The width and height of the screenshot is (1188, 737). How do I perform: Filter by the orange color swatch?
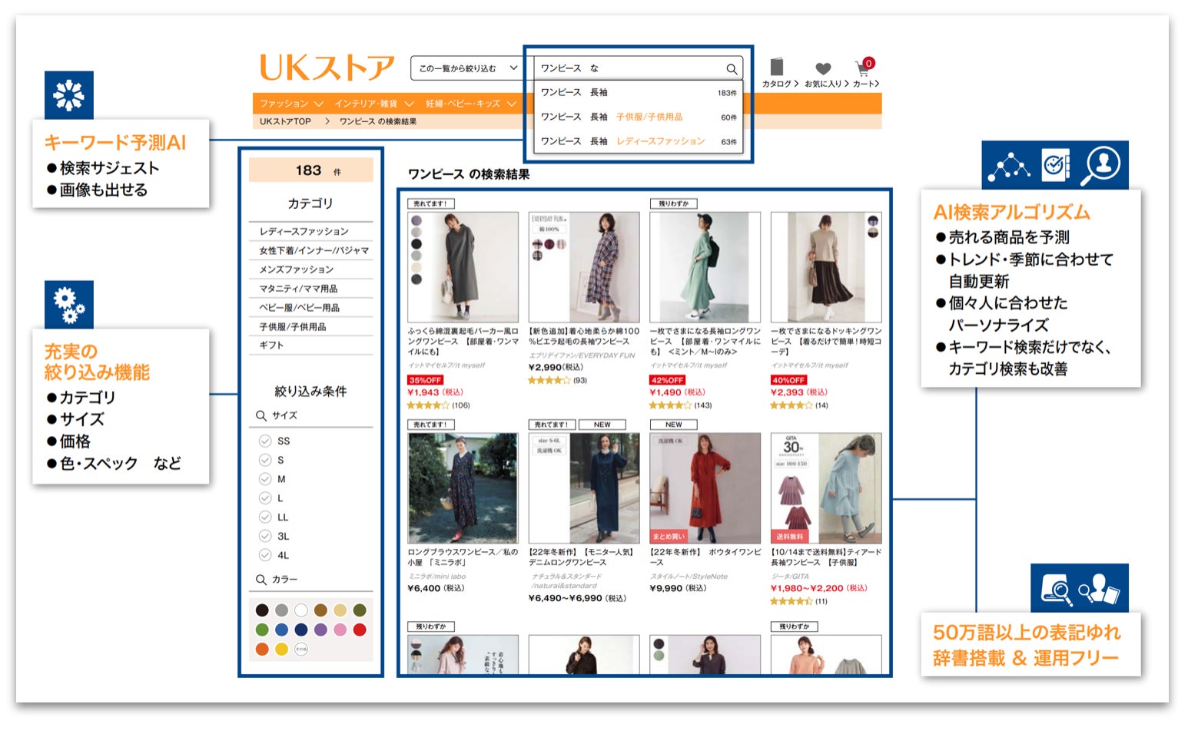tap(262, 649)
